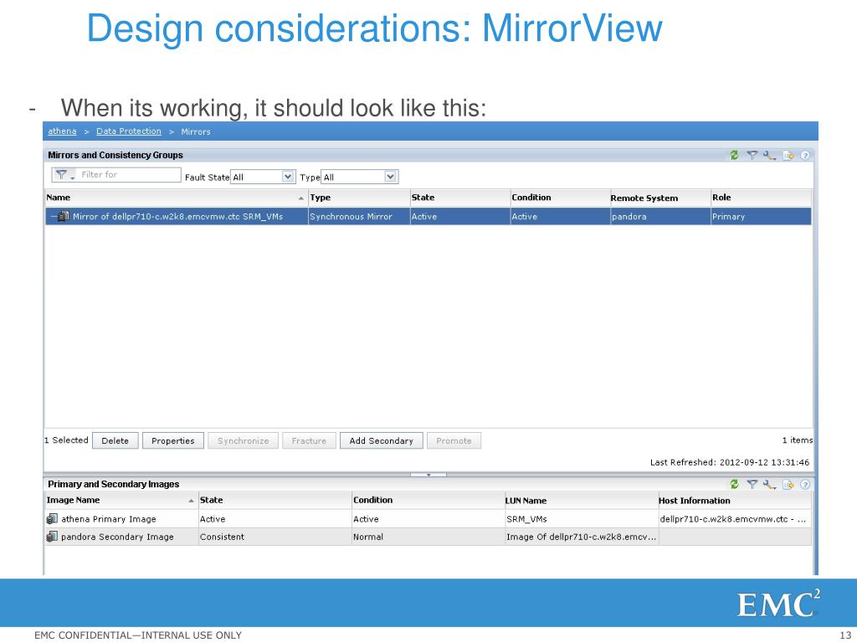
Task: Export the Mirrors and Consistency Groups list
Action: (788, 156)
